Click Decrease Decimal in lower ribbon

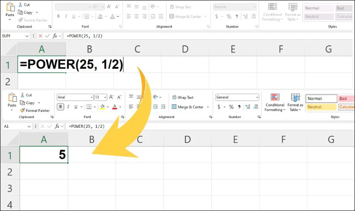click(256, 107)
